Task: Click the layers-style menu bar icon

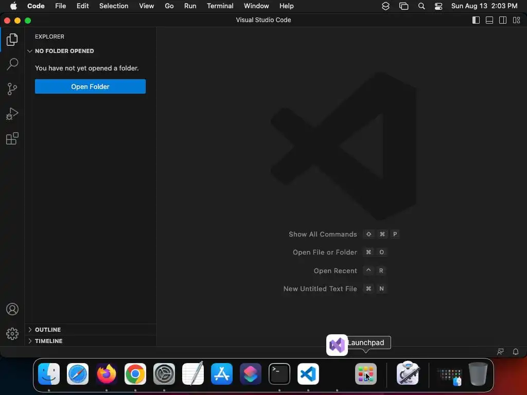Action: tap(385, 6)
